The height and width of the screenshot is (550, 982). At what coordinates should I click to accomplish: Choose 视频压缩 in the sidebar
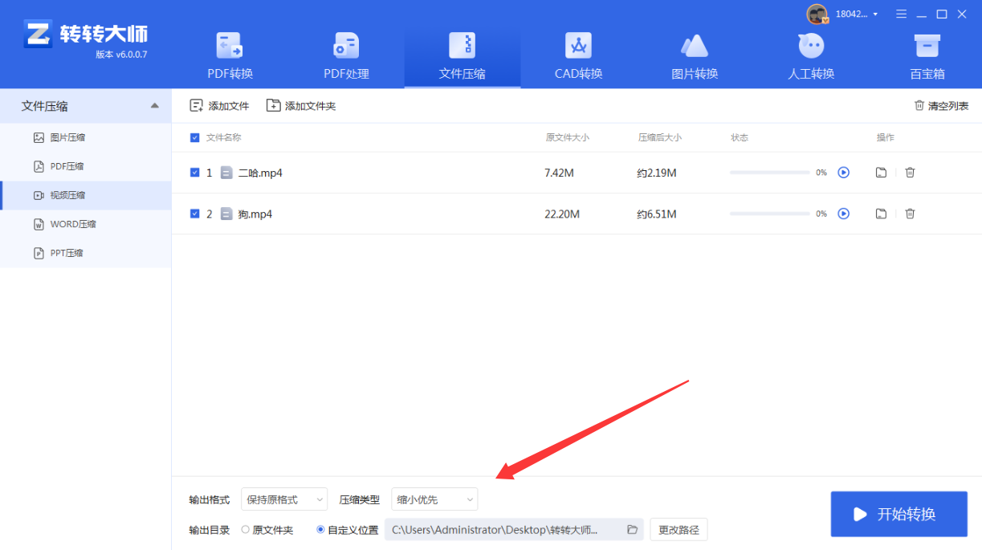(x=85, y=195)
